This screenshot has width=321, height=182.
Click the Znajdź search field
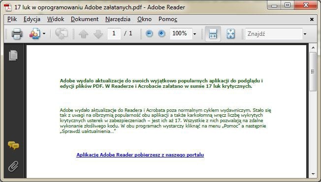[274, 34]
